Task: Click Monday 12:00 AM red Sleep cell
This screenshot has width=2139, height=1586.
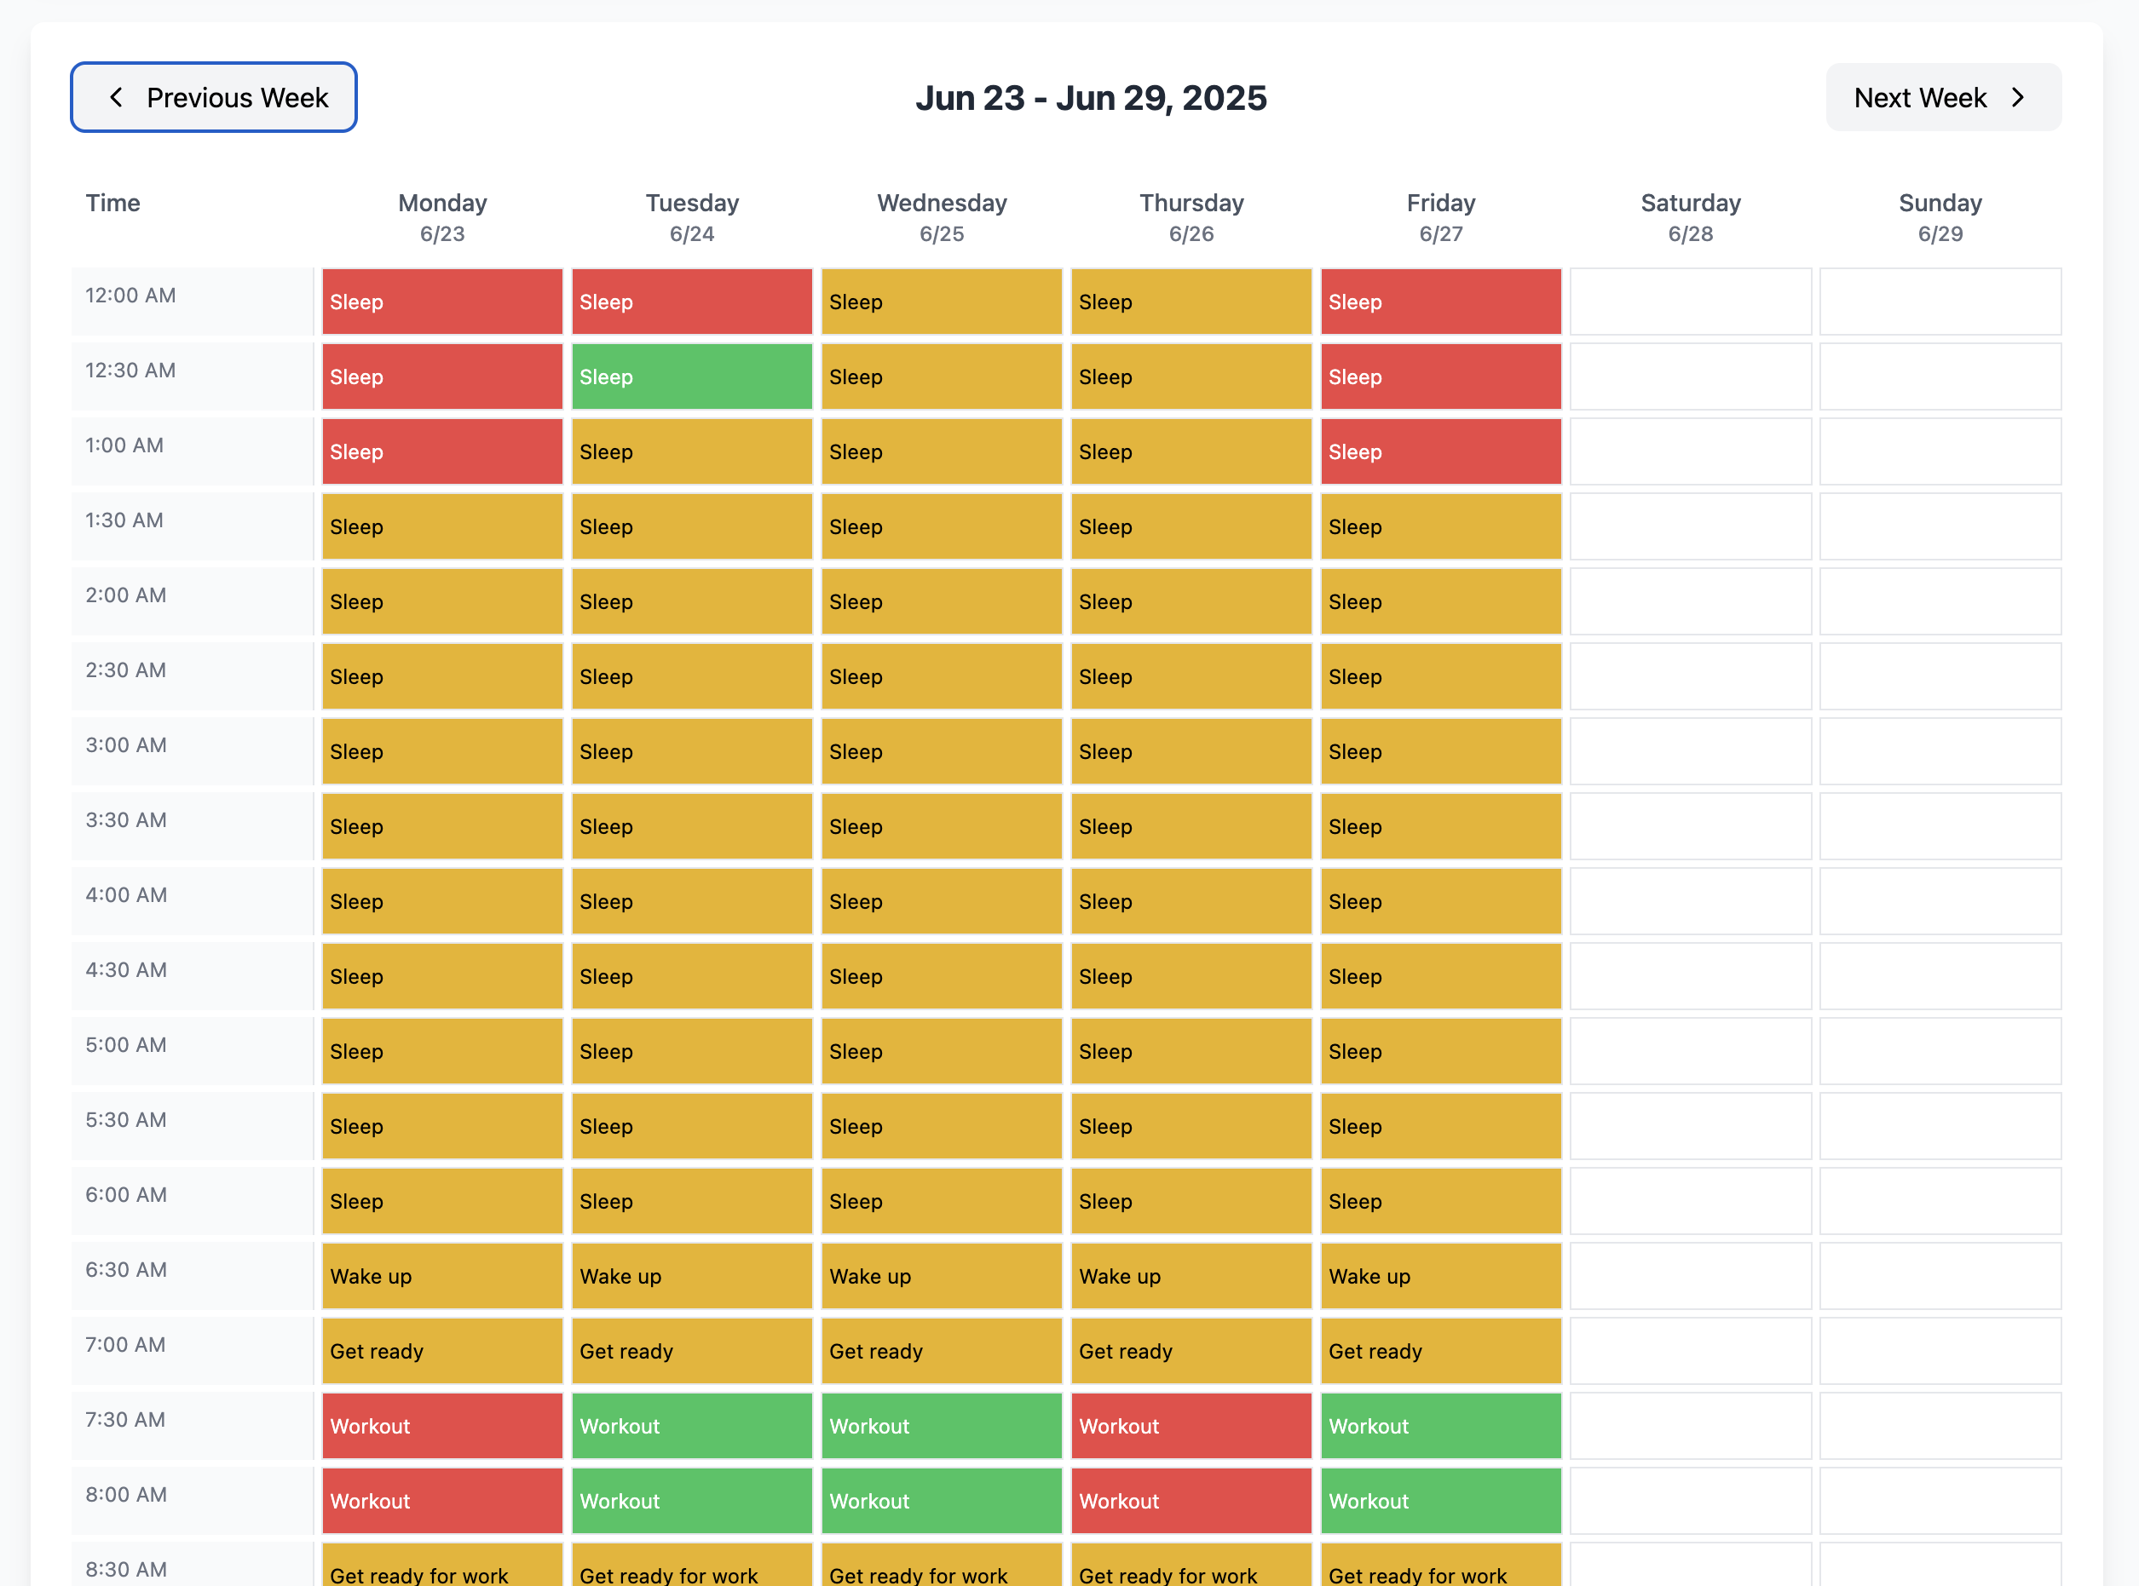Action: (x=441, y=302)
